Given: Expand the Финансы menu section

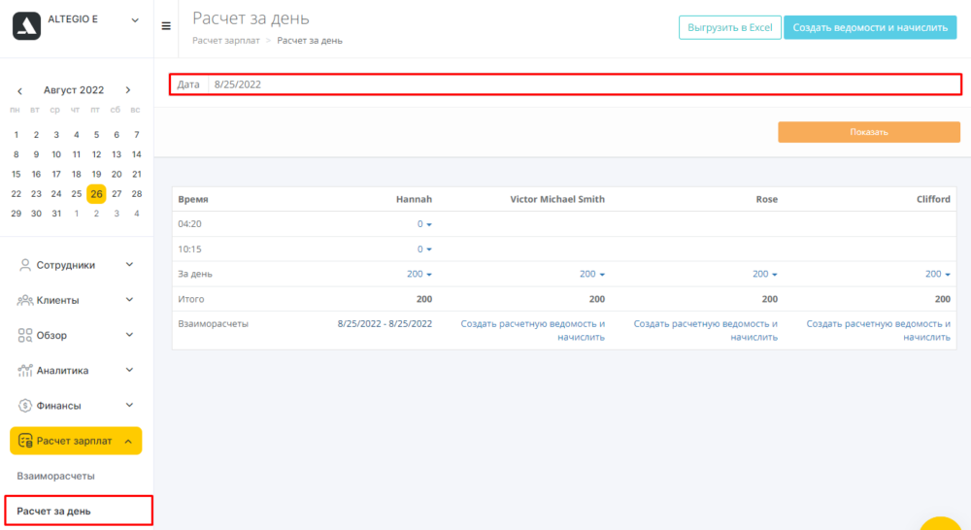Looking at the screenshot, I should point(129,405).
